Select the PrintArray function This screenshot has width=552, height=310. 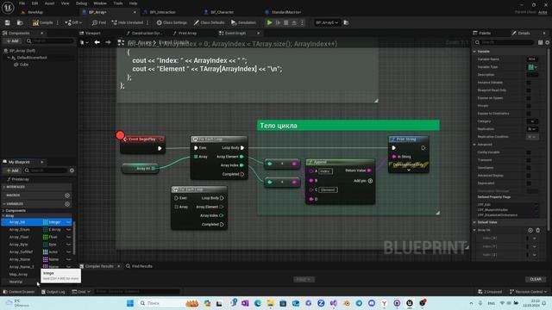click(20, 179)
